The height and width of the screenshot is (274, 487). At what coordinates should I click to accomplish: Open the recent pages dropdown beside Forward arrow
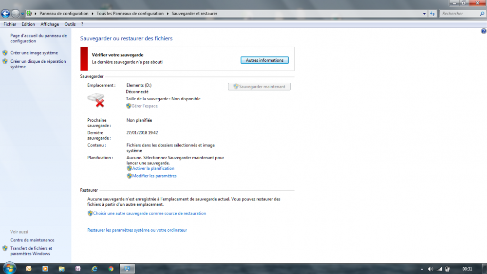(x=22, y=14)
